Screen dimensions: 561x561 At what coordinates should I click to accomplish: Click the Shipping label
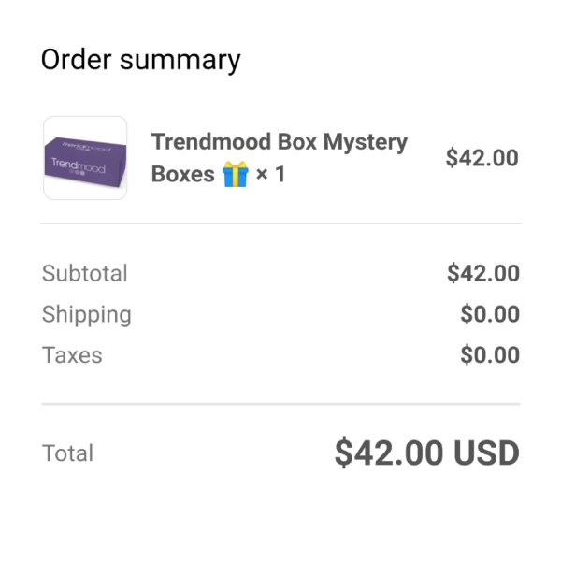pyautogui.click(x=87, y=315)
